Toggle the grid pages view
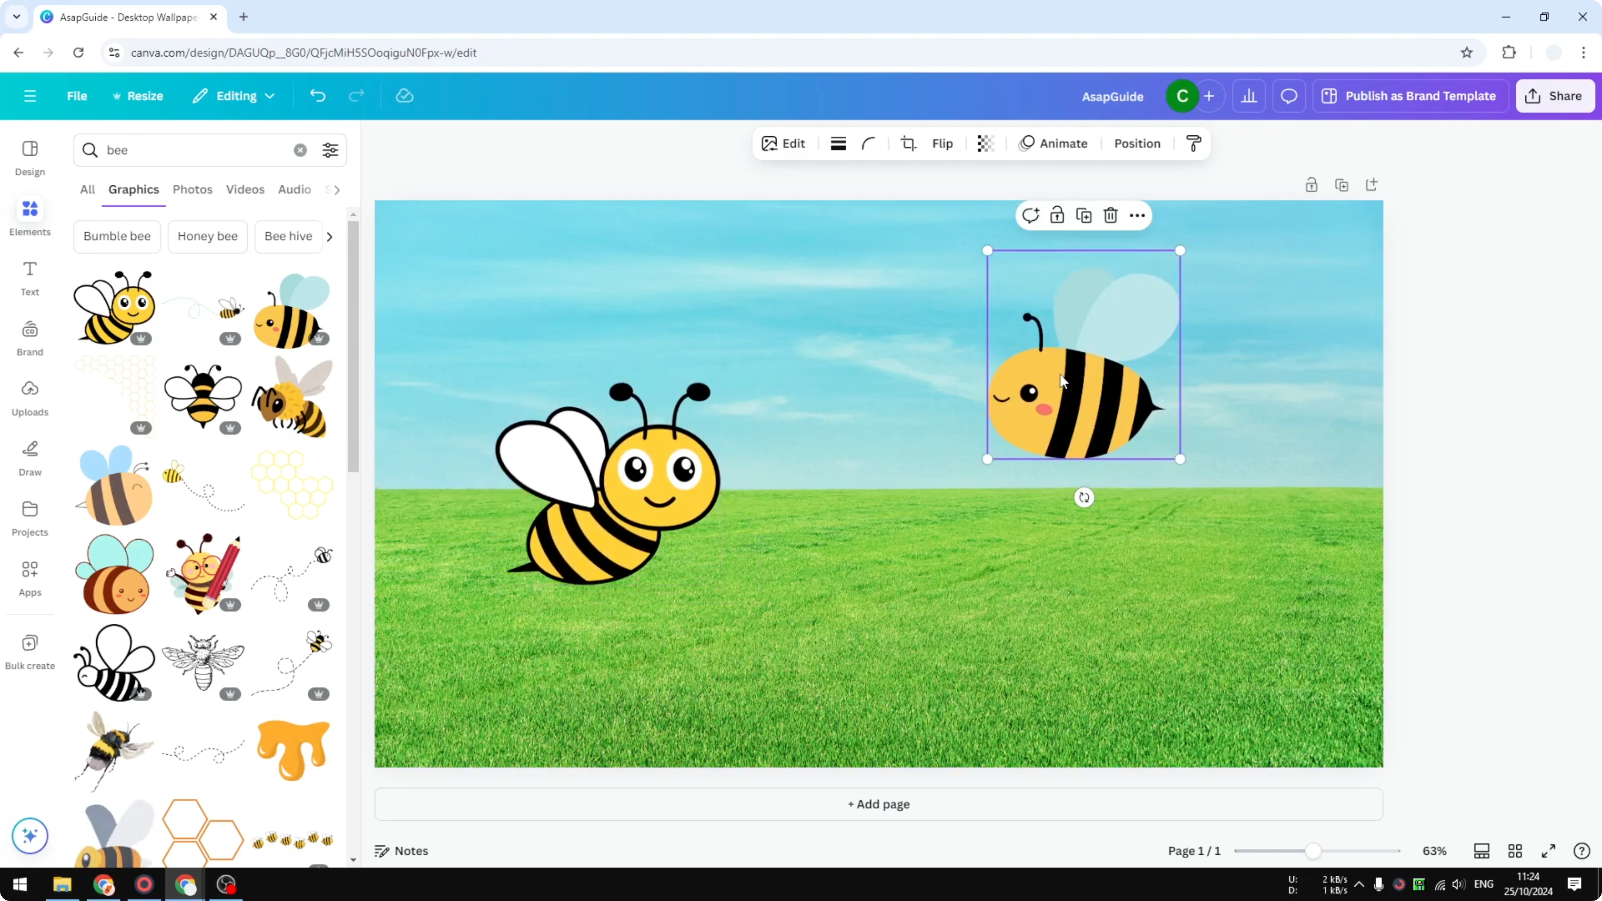 pos(1515,851)
